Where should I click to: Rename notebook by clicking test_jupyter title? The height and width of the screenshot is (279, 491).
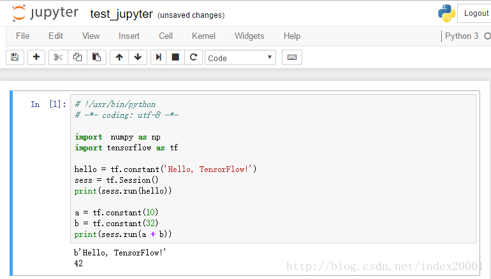[122, 14]
